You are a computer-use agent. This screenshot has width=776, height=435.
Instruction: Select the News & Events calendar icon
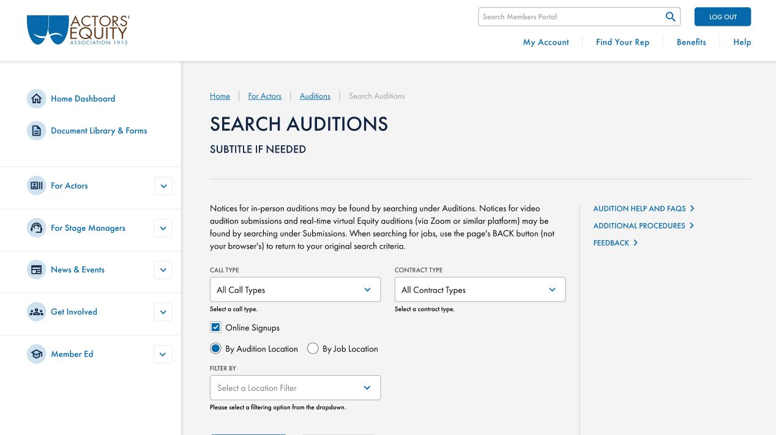pyautogui.click(x=36, y=269)
